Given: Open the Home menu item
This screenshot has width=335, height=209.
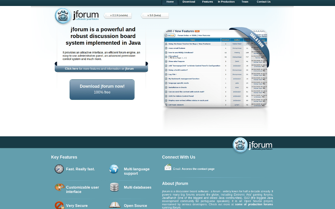Looking at the screenshot, I should [x=170, y=2].
